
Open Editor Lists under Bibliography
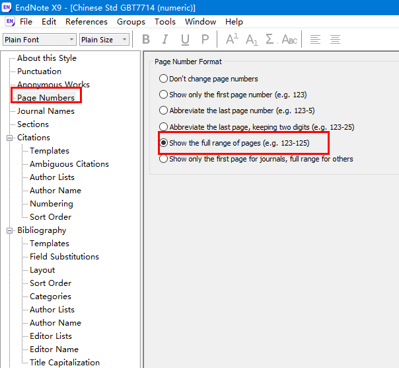pyautogui.click(x=51, y=336)
